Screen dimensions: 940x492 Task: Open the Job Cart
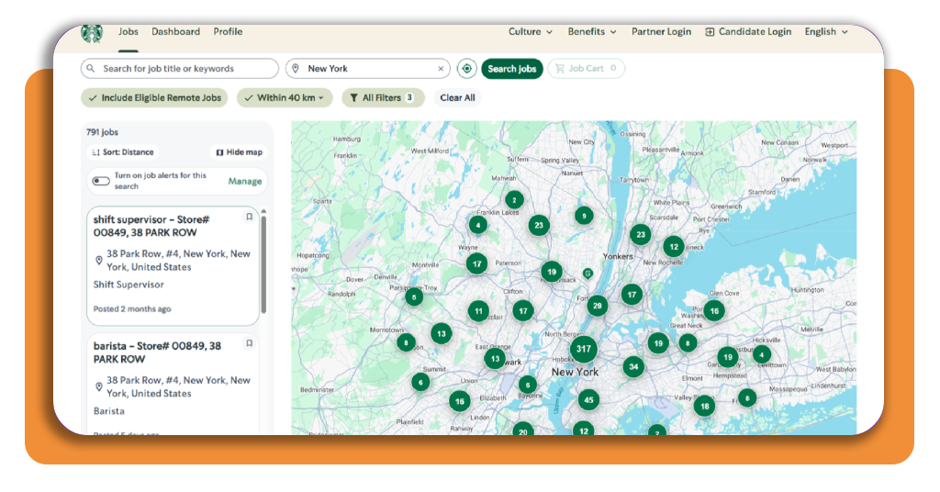586,68
